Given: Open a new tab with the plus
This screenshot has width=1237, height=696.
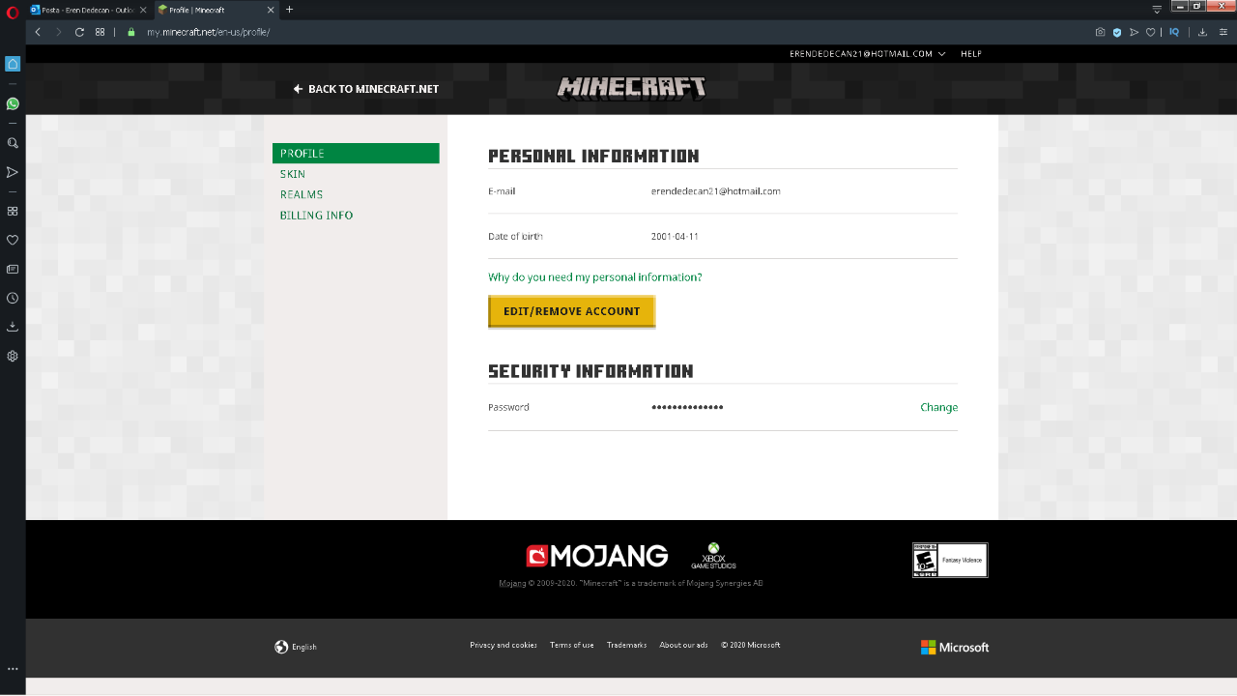Looking at the screenshot, I should pos(289,10).
